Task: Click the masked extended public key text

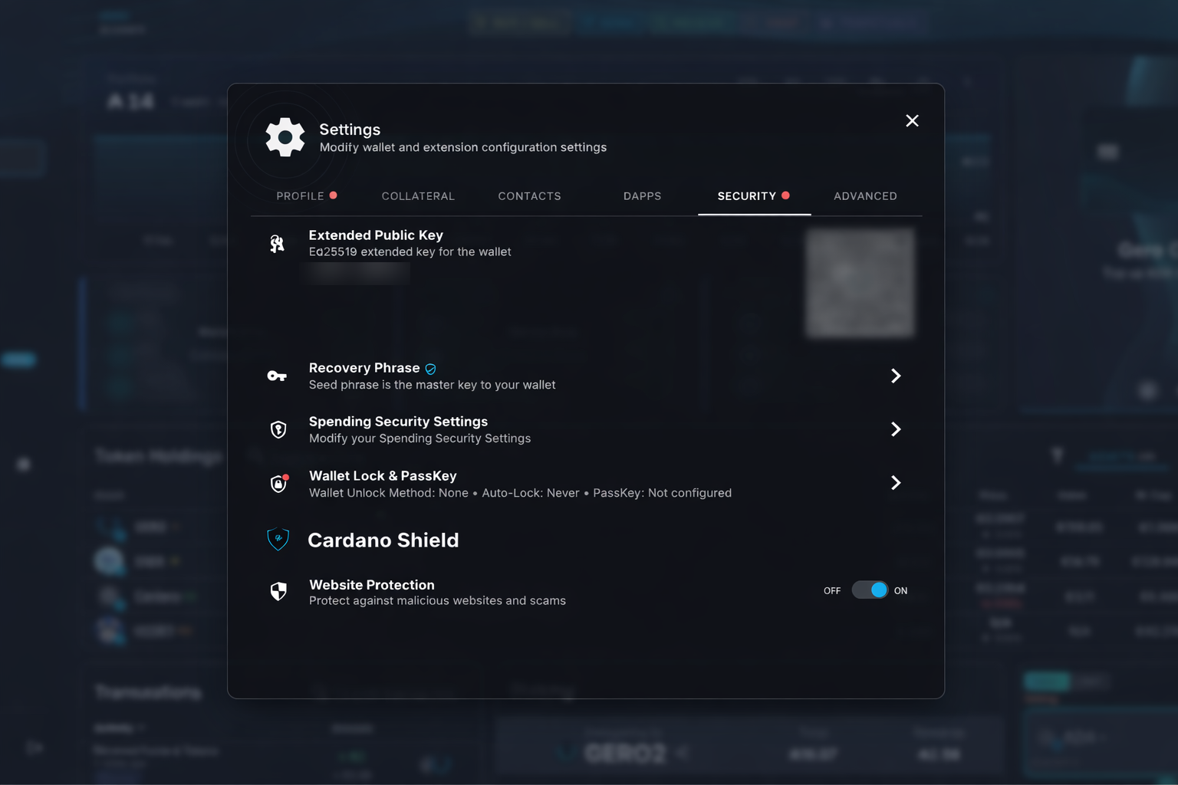Action: (x=357, y=272)
